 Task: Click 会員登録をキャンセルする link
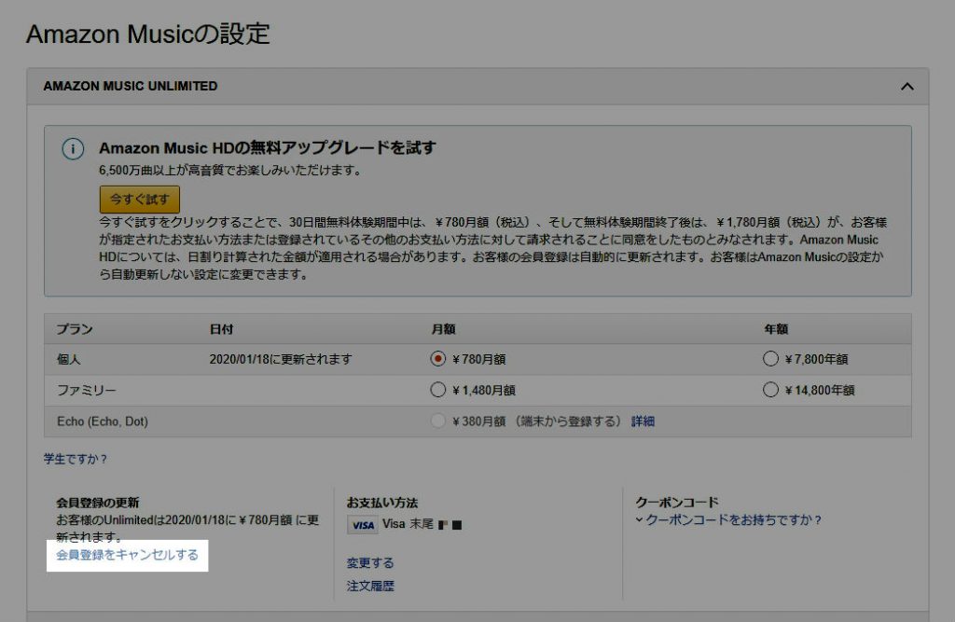point(127,555)
